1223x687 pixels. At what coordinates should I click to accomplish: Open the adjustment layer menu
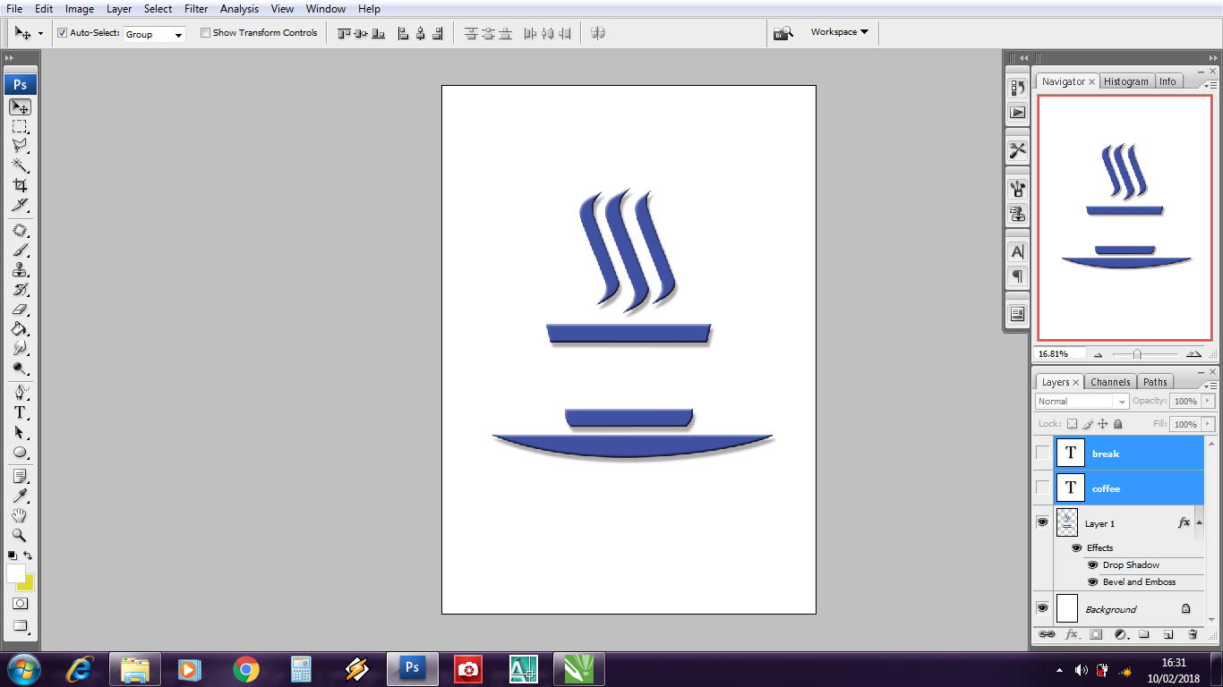[1120, 634]
